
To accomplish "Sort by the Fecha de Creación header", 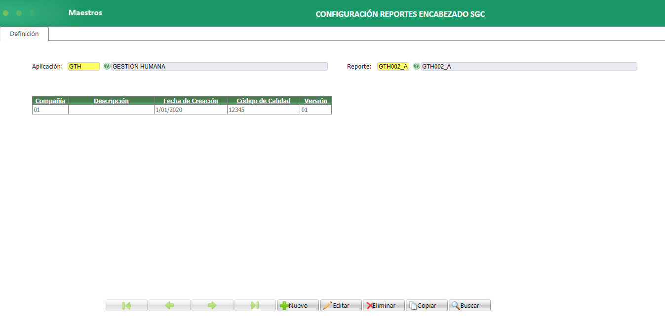I will [x=191, y=101].
